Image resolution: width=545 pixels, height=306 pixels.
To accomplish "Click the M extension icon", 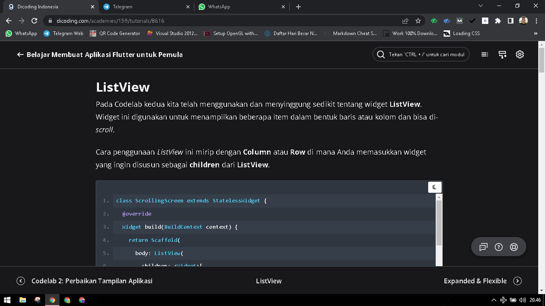I will (x=460, y=21).
